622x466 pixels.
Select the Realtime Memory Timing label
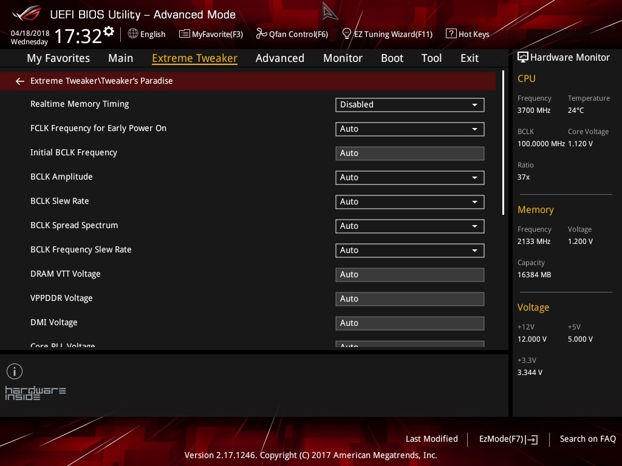click(80, 104)
